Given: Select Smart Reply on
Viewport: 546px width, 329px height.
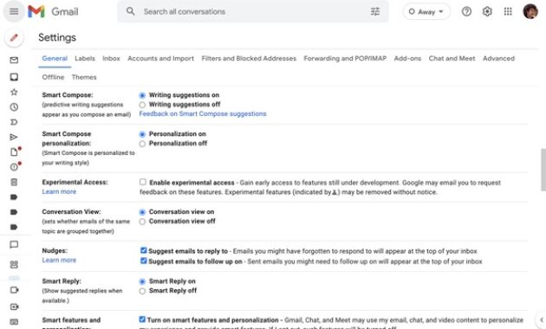Looking at the screenshot, I should click(x=142, y=281).
